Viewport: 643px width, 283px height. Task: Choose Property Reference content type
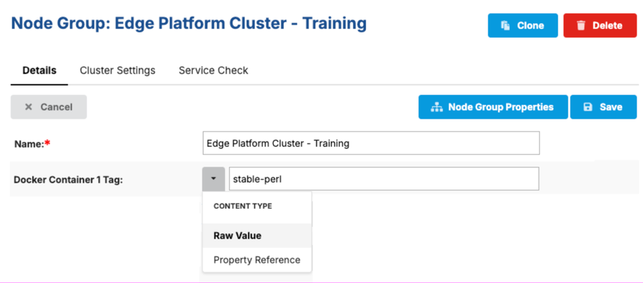pos(257,260)
